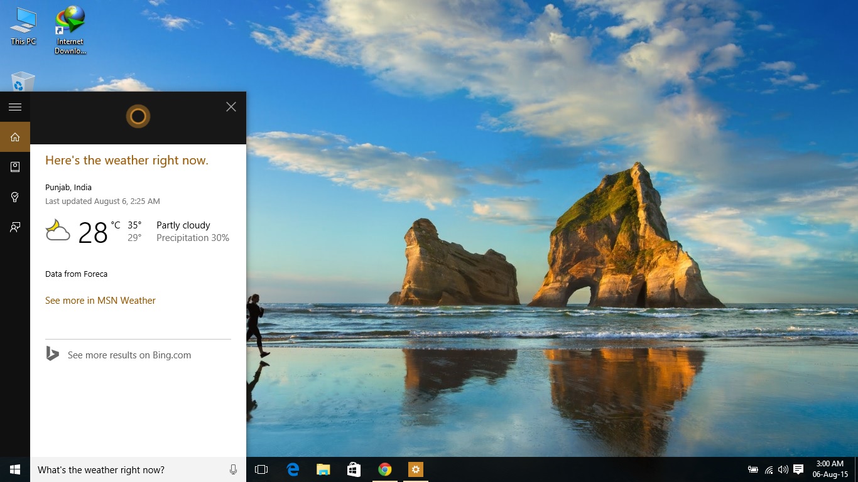Click the 29° low temperature value
Viewport: 858px width, 482px height.
135,238
